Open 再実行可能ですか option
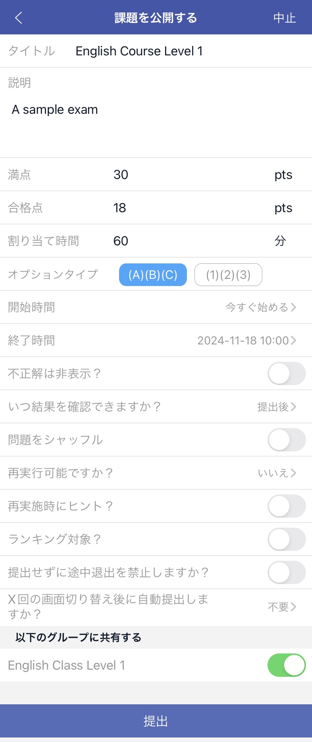This screenshot has width=312, height=742. point(277,473)
